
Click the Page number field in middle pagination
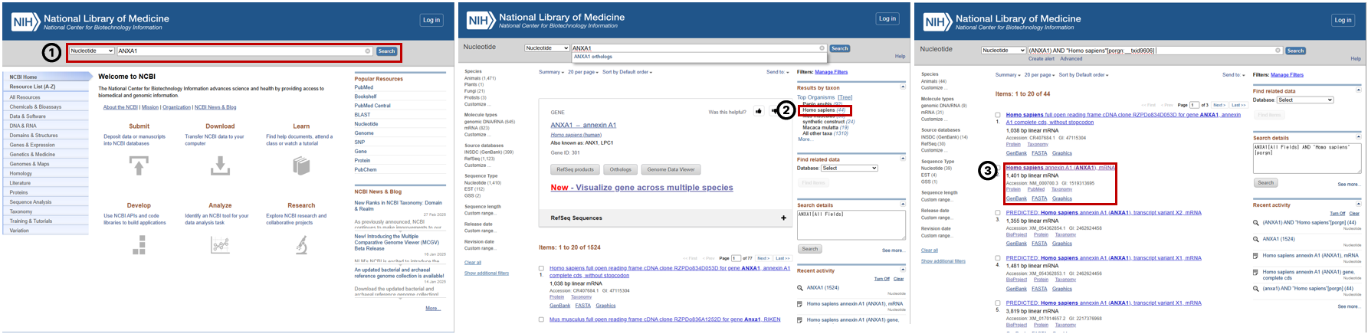click(x=736, y=258)
